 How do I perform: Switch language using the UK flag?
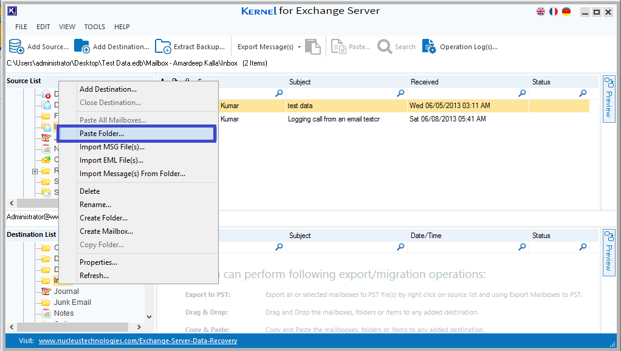click(x=541, y=12)
